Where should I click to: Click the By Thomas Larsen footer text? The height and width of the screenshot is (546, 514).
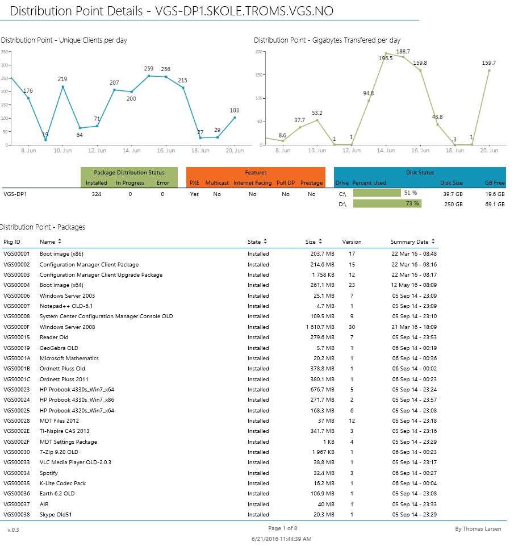tap(478, 528)
